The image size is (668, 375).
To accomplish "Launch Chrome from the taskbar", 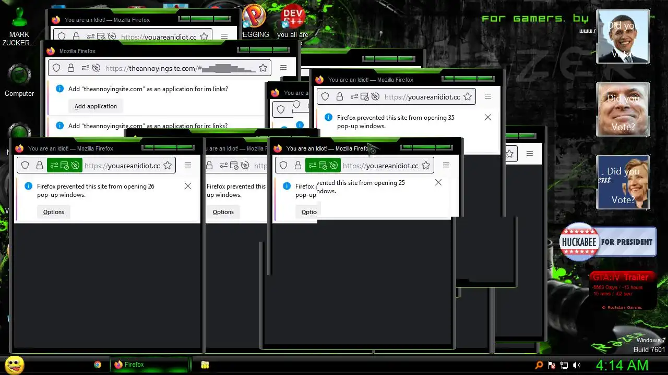I will click(x=98, y=365).
